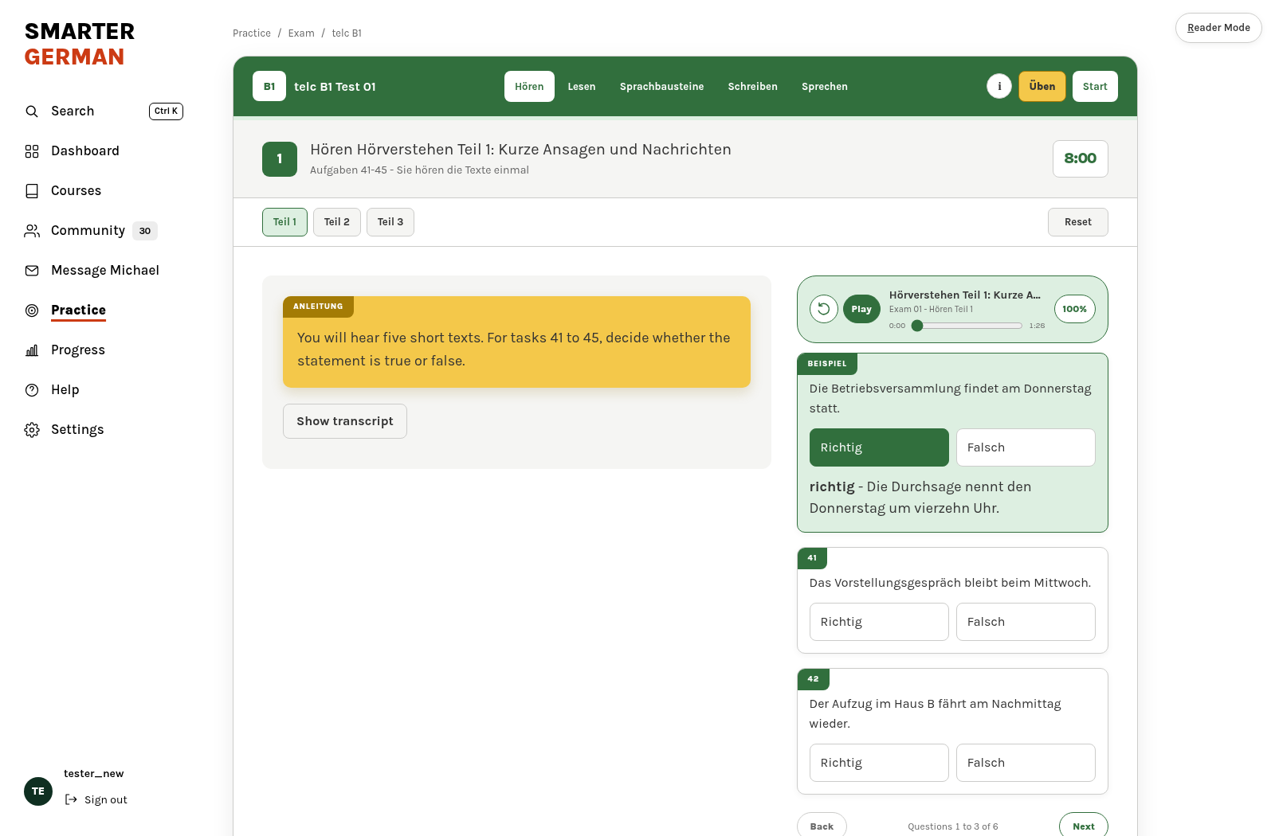Switch to Teil 3
The width and height of the screenshot is (1275, 836).
point(390,222)
